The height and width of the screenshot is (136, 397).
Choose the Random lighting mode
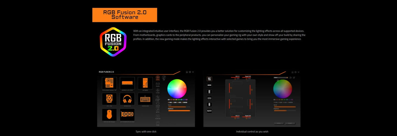pos(158,117)
